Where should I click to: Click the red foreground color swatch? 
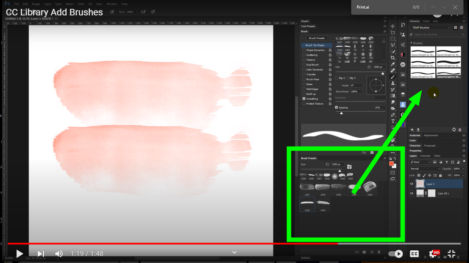pyautogui.click(x=392, y=164)
